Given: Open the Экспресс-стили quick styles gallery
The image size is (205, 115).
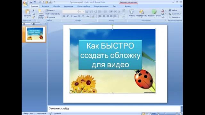Looking at the screenshot, I should pyautogui.click(x=154, y=13).
